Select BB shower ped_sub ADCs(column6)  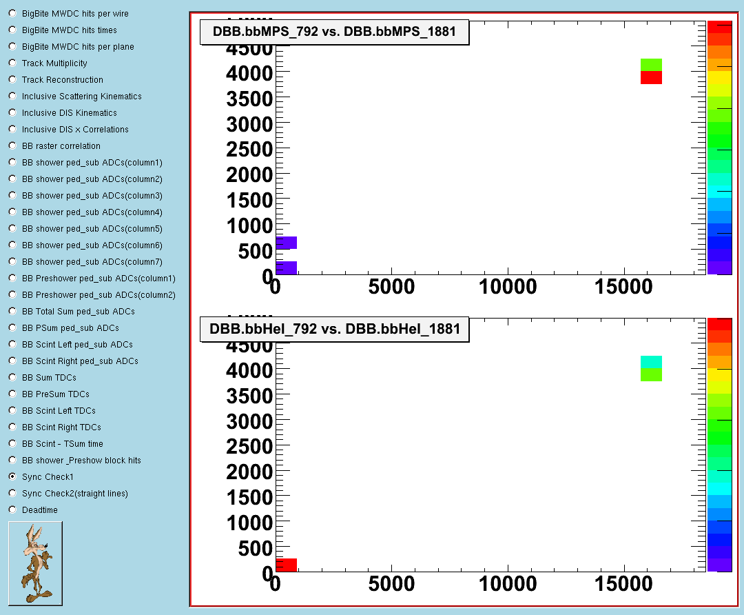pyautogui.click(x=13, y=245)
